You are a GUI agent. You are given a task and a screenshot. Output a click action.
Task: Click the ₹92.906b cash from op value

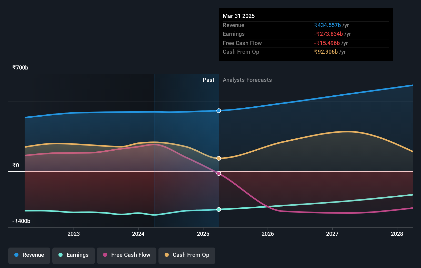tap(326, 52)
